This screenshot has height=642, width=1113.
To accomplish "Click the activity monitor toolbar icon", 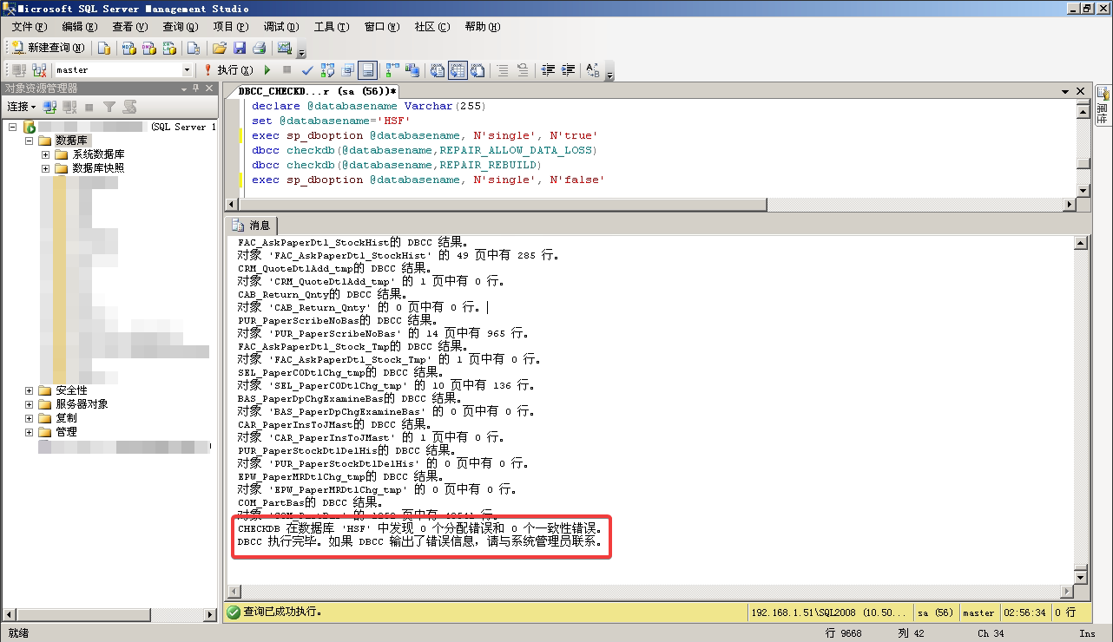I will point(284,48).
